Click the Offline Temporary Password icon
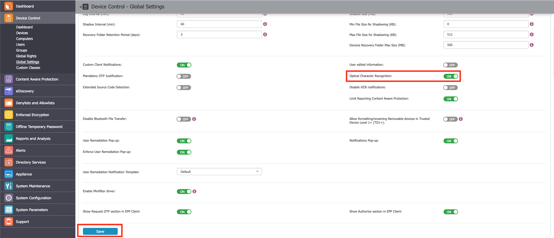This screenshot has height=238, width=554. coord(9,127)
